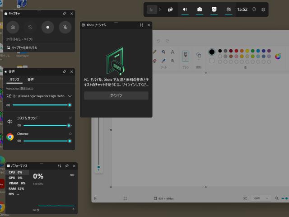Select the VRAM metric row

click(x=17, y=183)
